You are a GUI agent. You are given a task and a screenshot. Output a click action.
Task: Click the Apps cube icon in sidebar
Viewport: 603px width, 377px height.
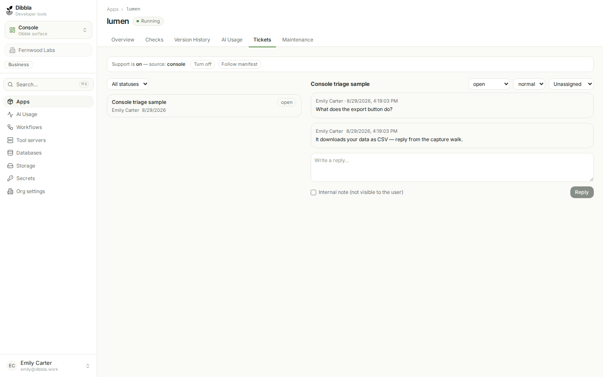coord(10,102)
